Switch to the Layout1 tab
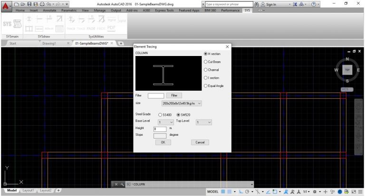Image resolution: width=365 pixels, height=196 pixels. pos(28,190)
